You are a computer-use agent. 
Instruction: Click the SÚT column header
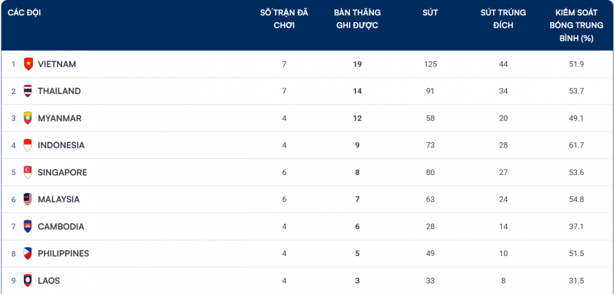[x=430, y=12]
